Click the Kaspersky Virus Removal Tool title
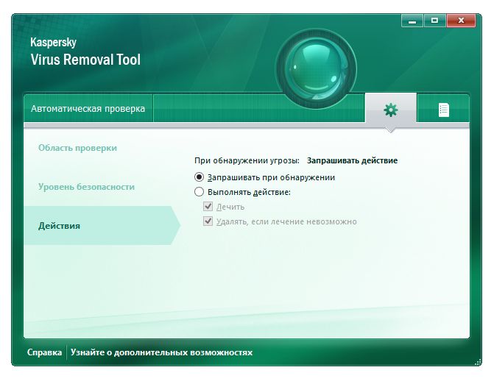Viewport: 494px width, 384px height. [85, 52]
